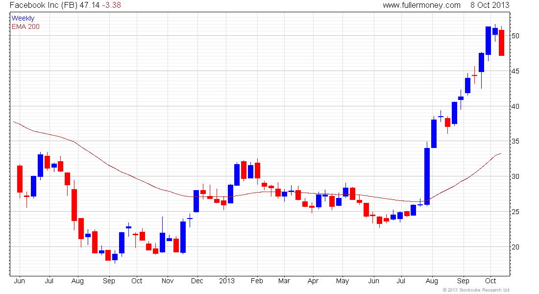Click the price axis label '35'
The width and height of the screenshot is (539, 294).
pos(515,141)
